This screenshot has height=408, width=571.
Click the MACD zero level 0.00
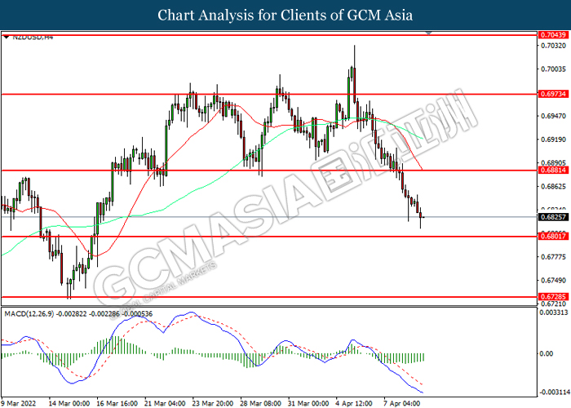pos(547,353)
